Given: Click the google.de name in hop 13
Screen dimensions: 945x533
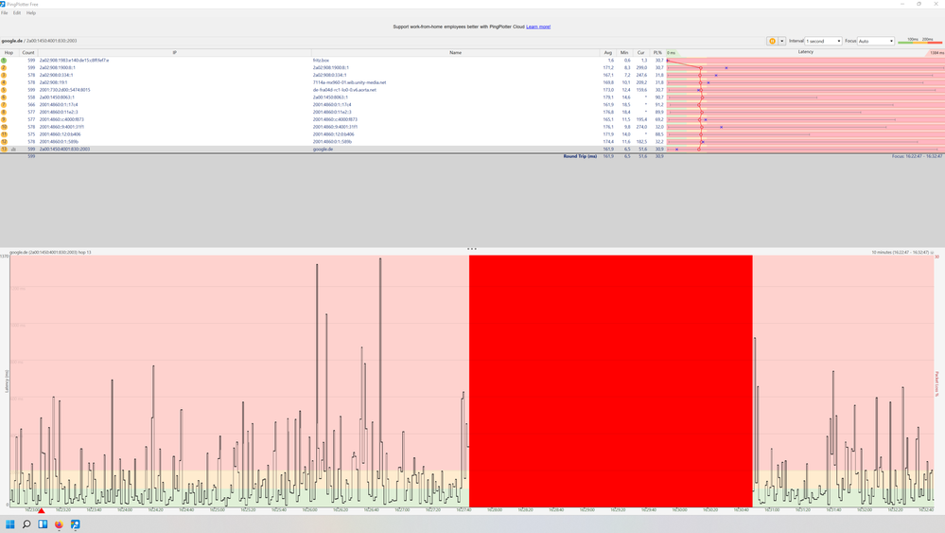Looking at the screenshot, I should click(x=323, y=149).
